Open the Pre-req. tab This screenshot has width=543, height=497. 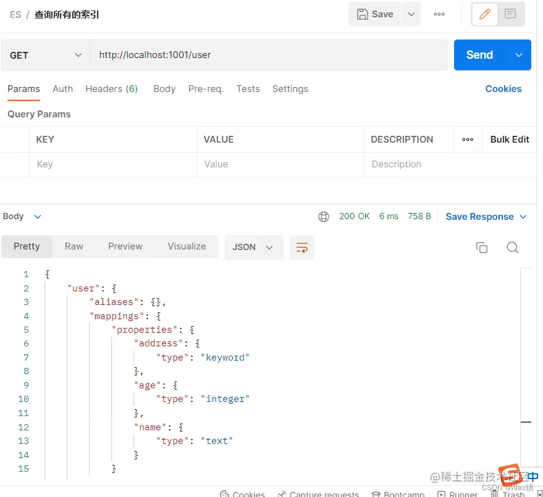pos(206,89)
